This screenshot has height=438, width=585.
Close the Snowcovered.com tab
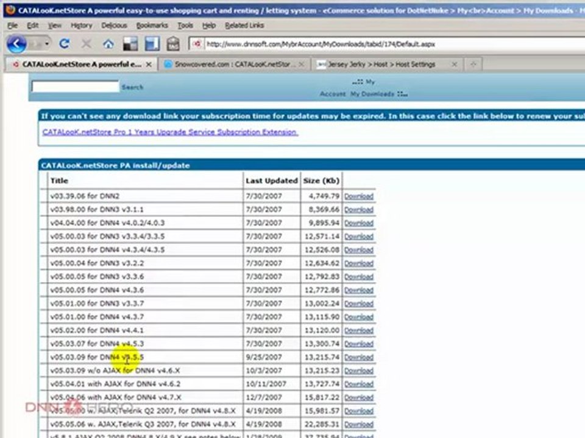click(302, 64)
